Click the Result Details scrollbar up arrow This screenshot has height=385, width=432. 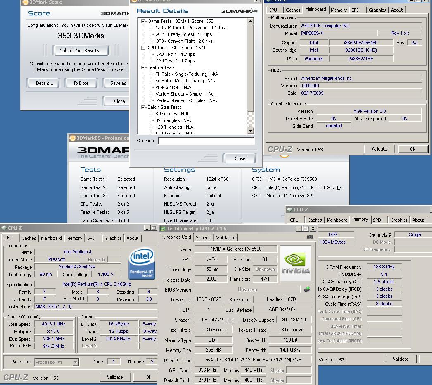click(250, 21)
